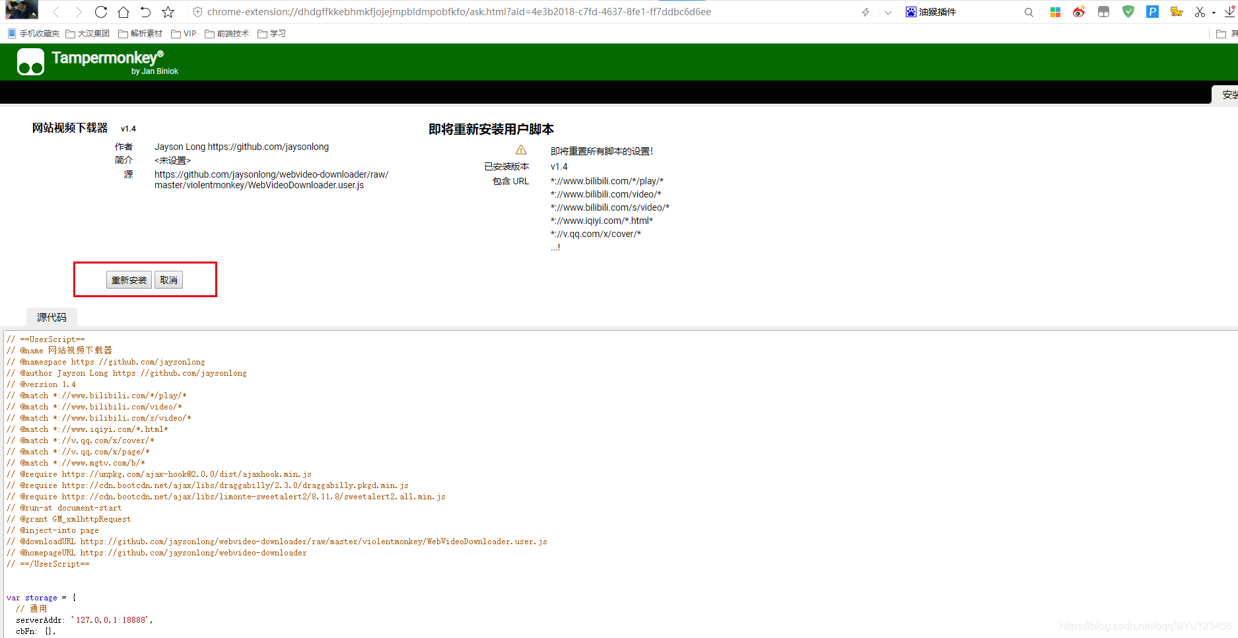The image size is (1238, 638).
Task: Open the downloads arrow icon
Action: [x=1230, y=12]
